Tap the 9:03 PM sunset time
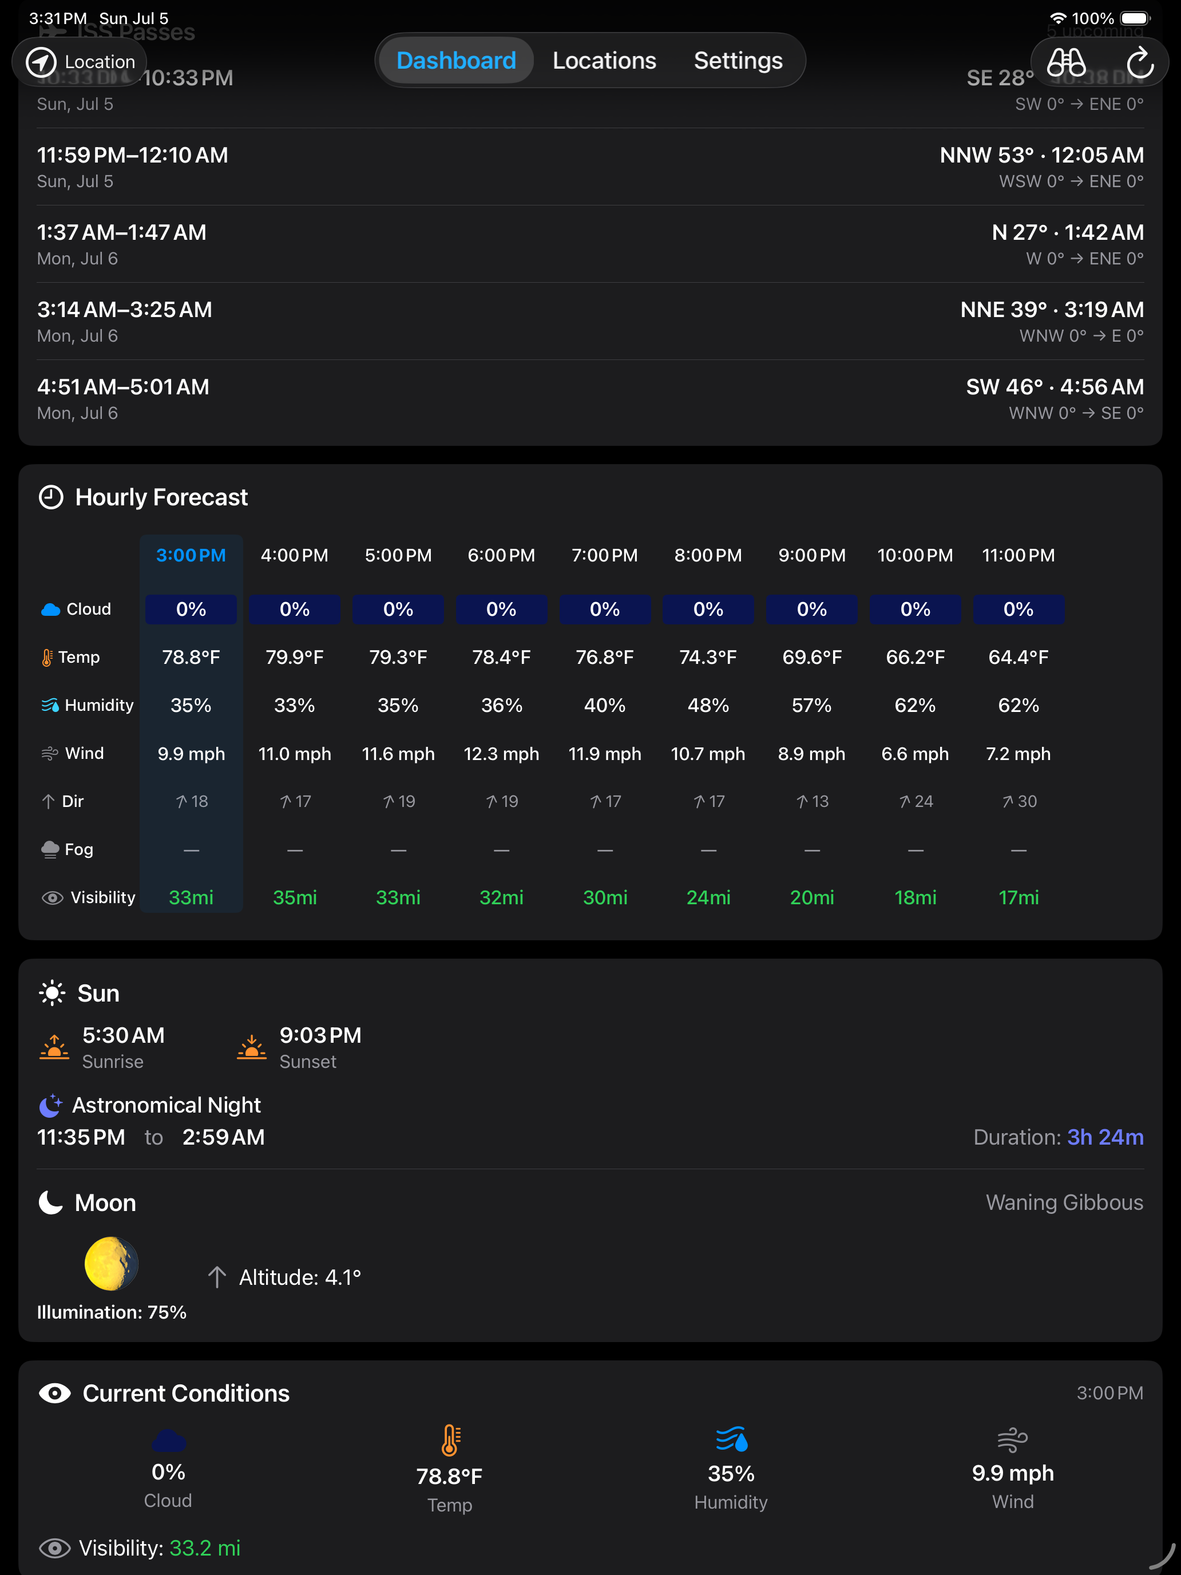This screenshot has width=1181, height=1575. tap(320, 1035)
